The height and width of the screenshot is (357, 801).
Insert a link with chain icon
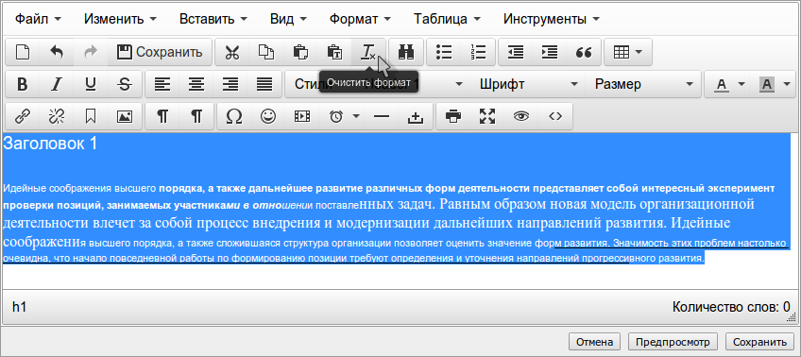point(23,116)
